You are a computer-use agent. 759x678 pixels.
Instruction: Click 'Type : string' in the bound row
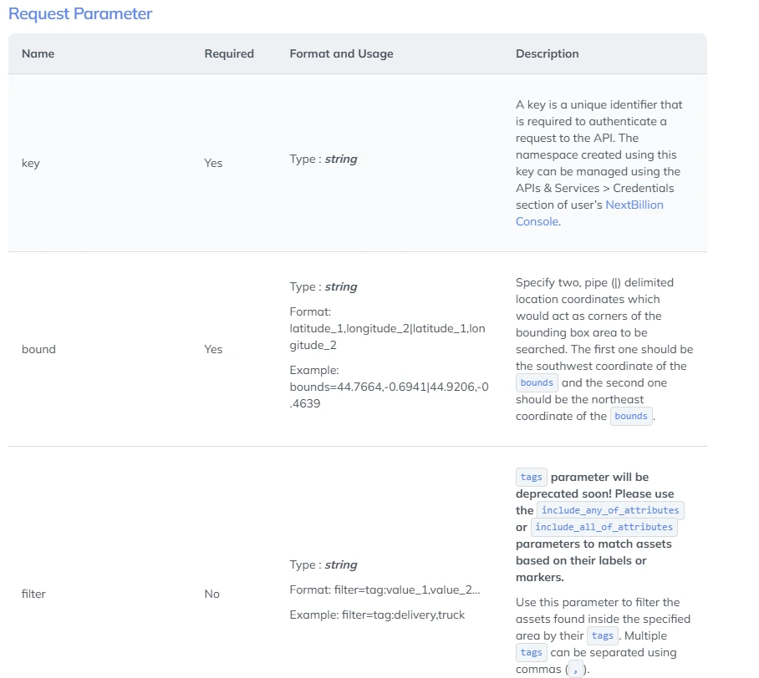click(x=323, y=286)
